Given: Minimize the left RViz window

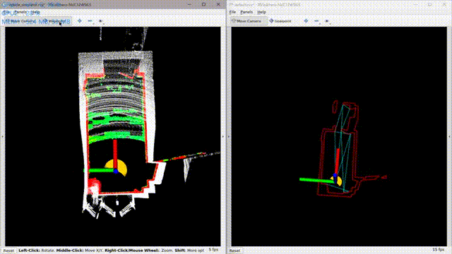Looking at the screenshot, I should point(189,4).
